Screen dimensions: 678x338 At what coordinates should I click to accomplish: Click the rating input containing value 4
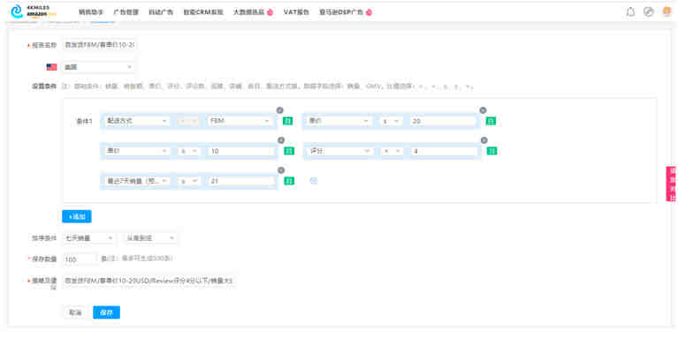tap(444, 151)
